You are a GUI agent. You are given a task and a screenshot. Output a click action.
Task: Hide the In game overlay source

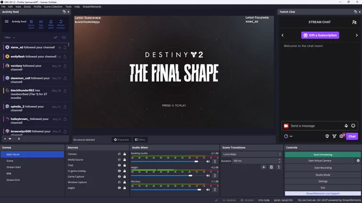pos(119,171)
